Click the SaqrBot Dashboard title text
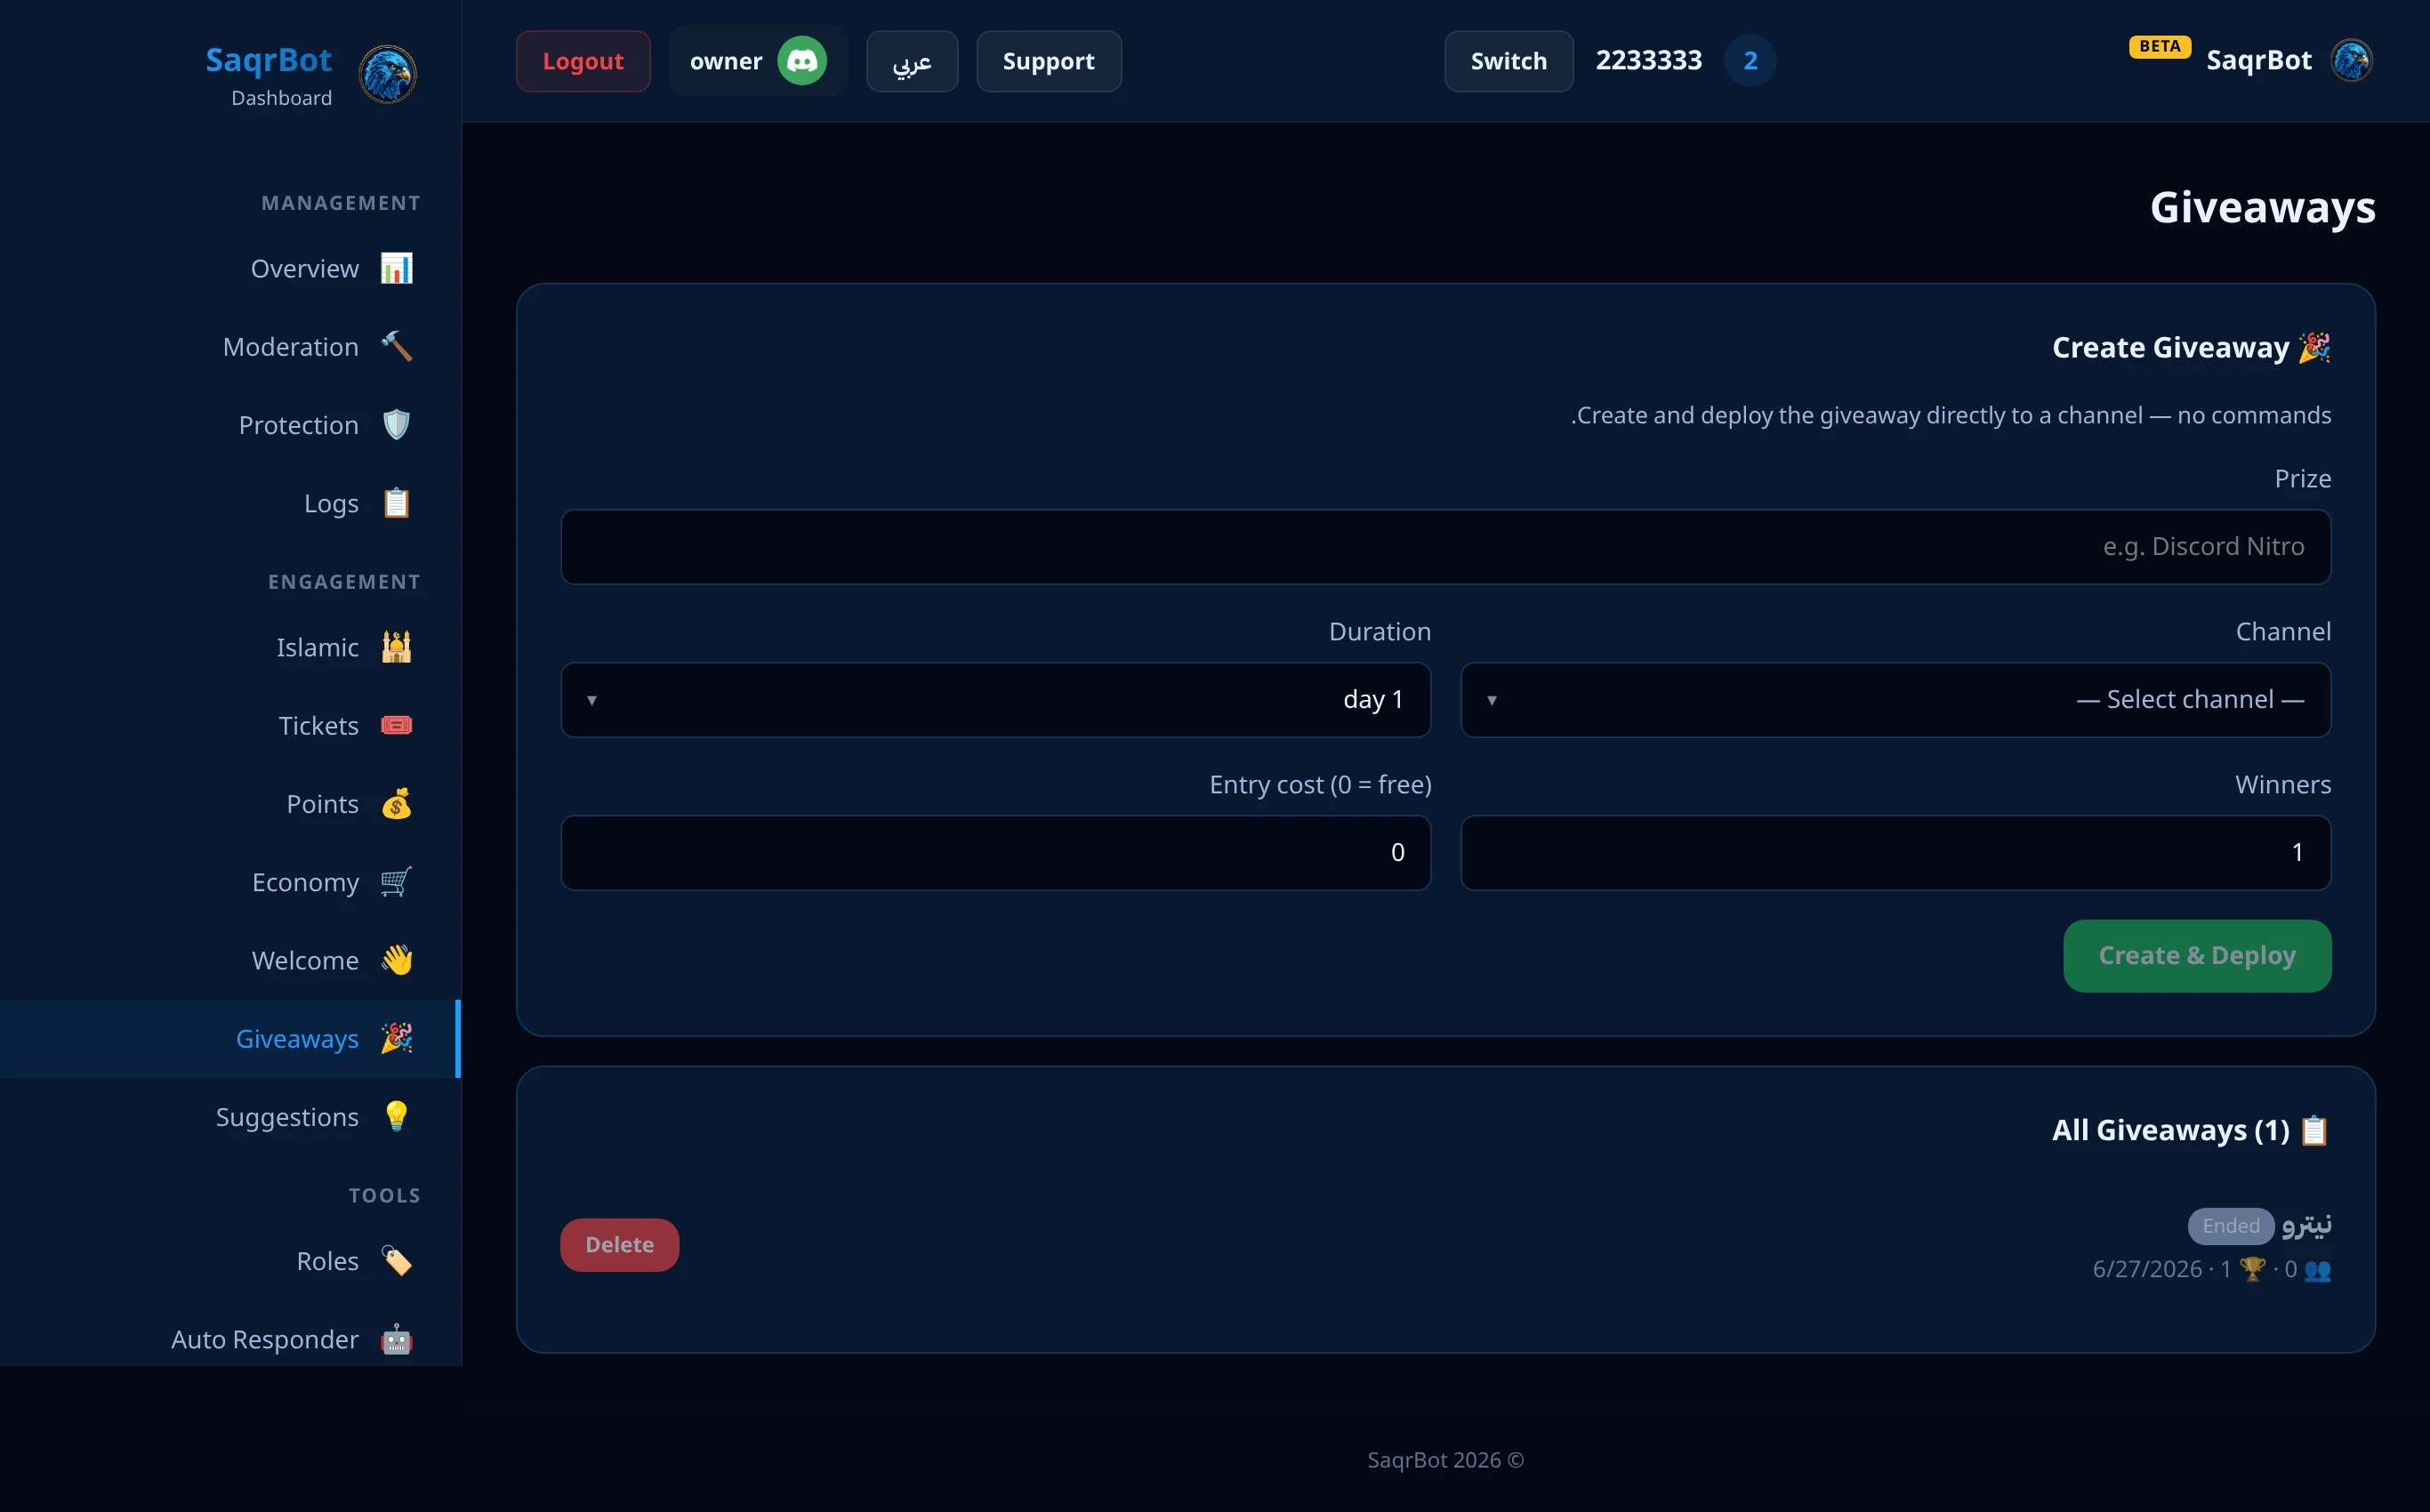This screenshot has width=2430, height=1512. [269, 75]
